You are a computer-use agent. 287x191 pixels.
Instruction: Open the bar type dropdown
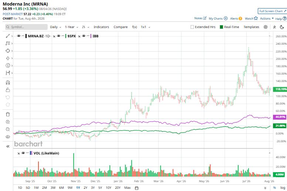(85, 27)
